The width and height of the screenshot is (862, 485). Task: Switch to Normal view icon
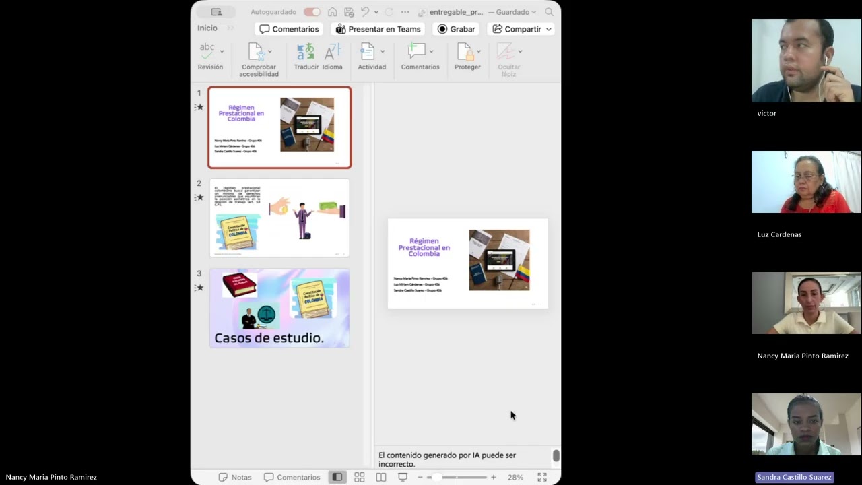tap(337, 477)
